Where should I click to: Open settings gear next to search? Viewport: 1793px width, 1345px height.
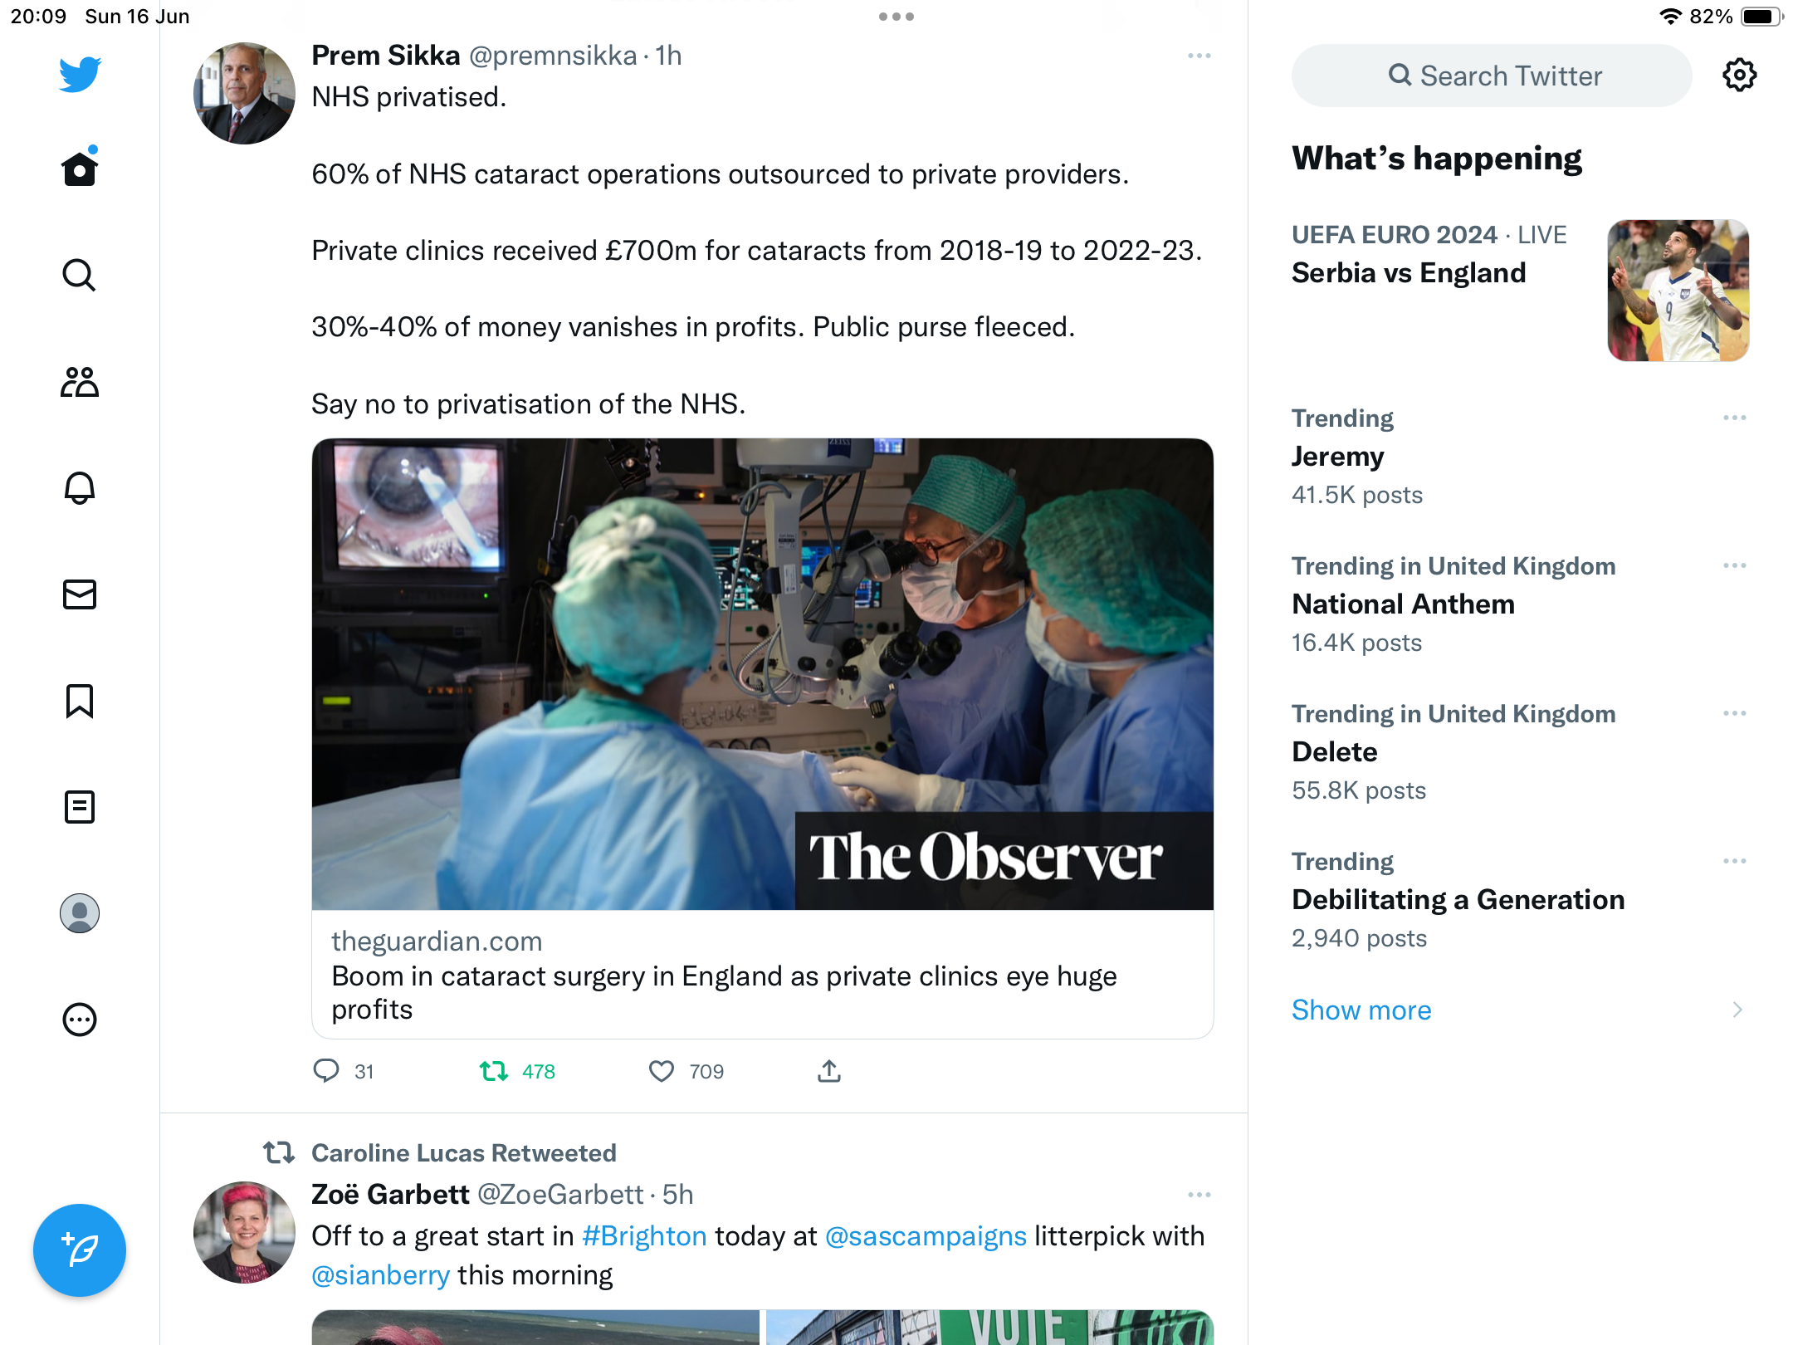pyautogui.click(x=1740, y=75)
